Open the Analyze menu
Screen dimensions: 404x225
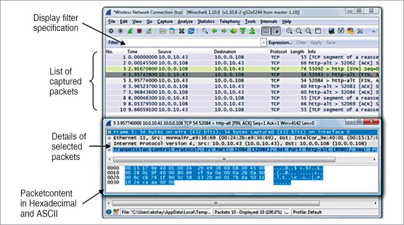(185, 22)
